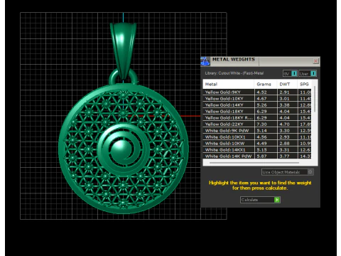This screenshot has width=341, height=256.
Task: Click the SPG column header
Action: coord(305,84)
